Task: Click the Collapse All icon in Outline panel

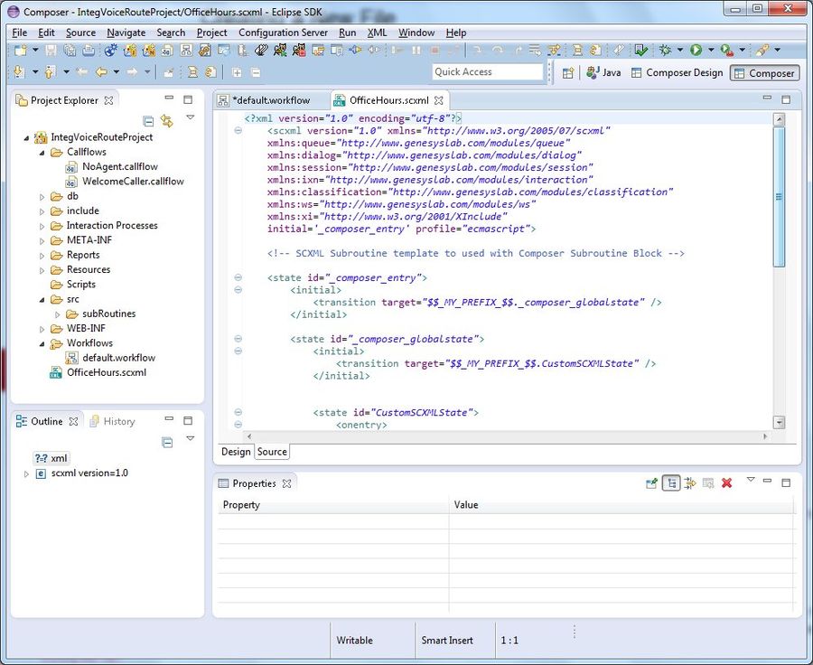Action: (x=167, y=443)
